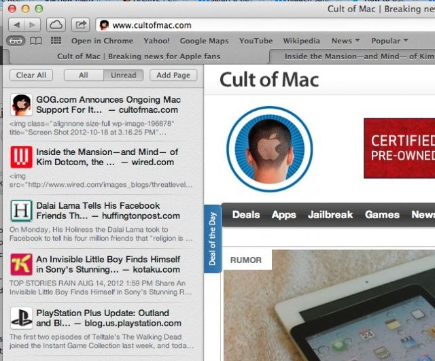The image size is (435, 361).
Task: Open Dalai Lama Tells His Facebook Friends item
Action: pyautogui.click(x=103, y=220)
